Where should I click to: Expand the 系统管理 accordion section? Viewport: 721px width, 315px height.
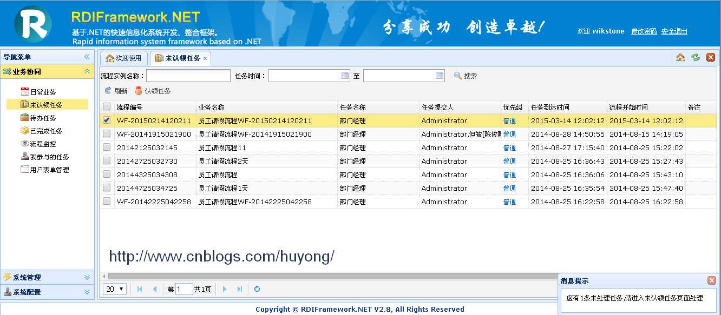(x=87, y=277)
